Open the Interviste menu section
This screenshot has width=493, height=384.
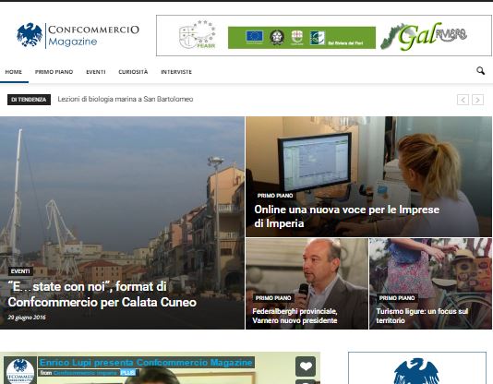pyautogui.click(x=176, y=72)
